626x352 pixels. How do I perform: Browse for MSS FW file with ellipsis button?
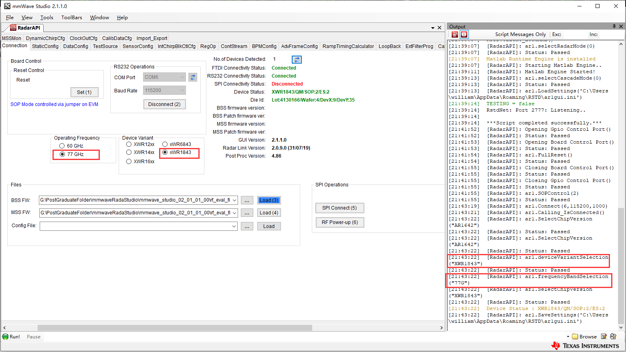coord(247,213)
